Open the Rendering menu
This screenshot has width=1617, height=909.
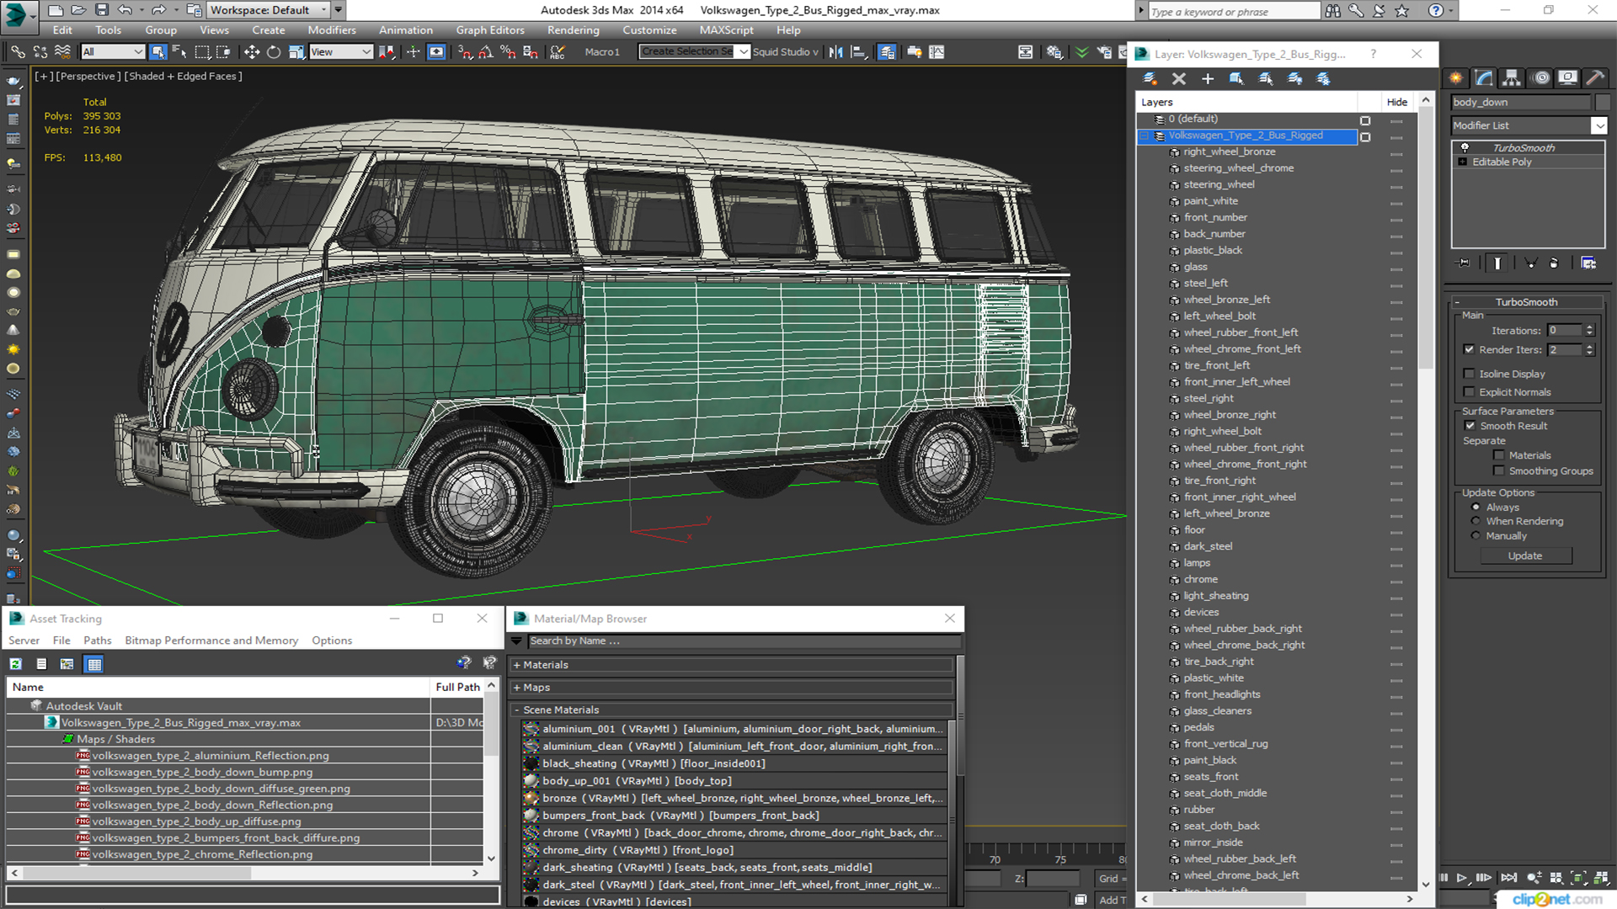click(573, 30)
